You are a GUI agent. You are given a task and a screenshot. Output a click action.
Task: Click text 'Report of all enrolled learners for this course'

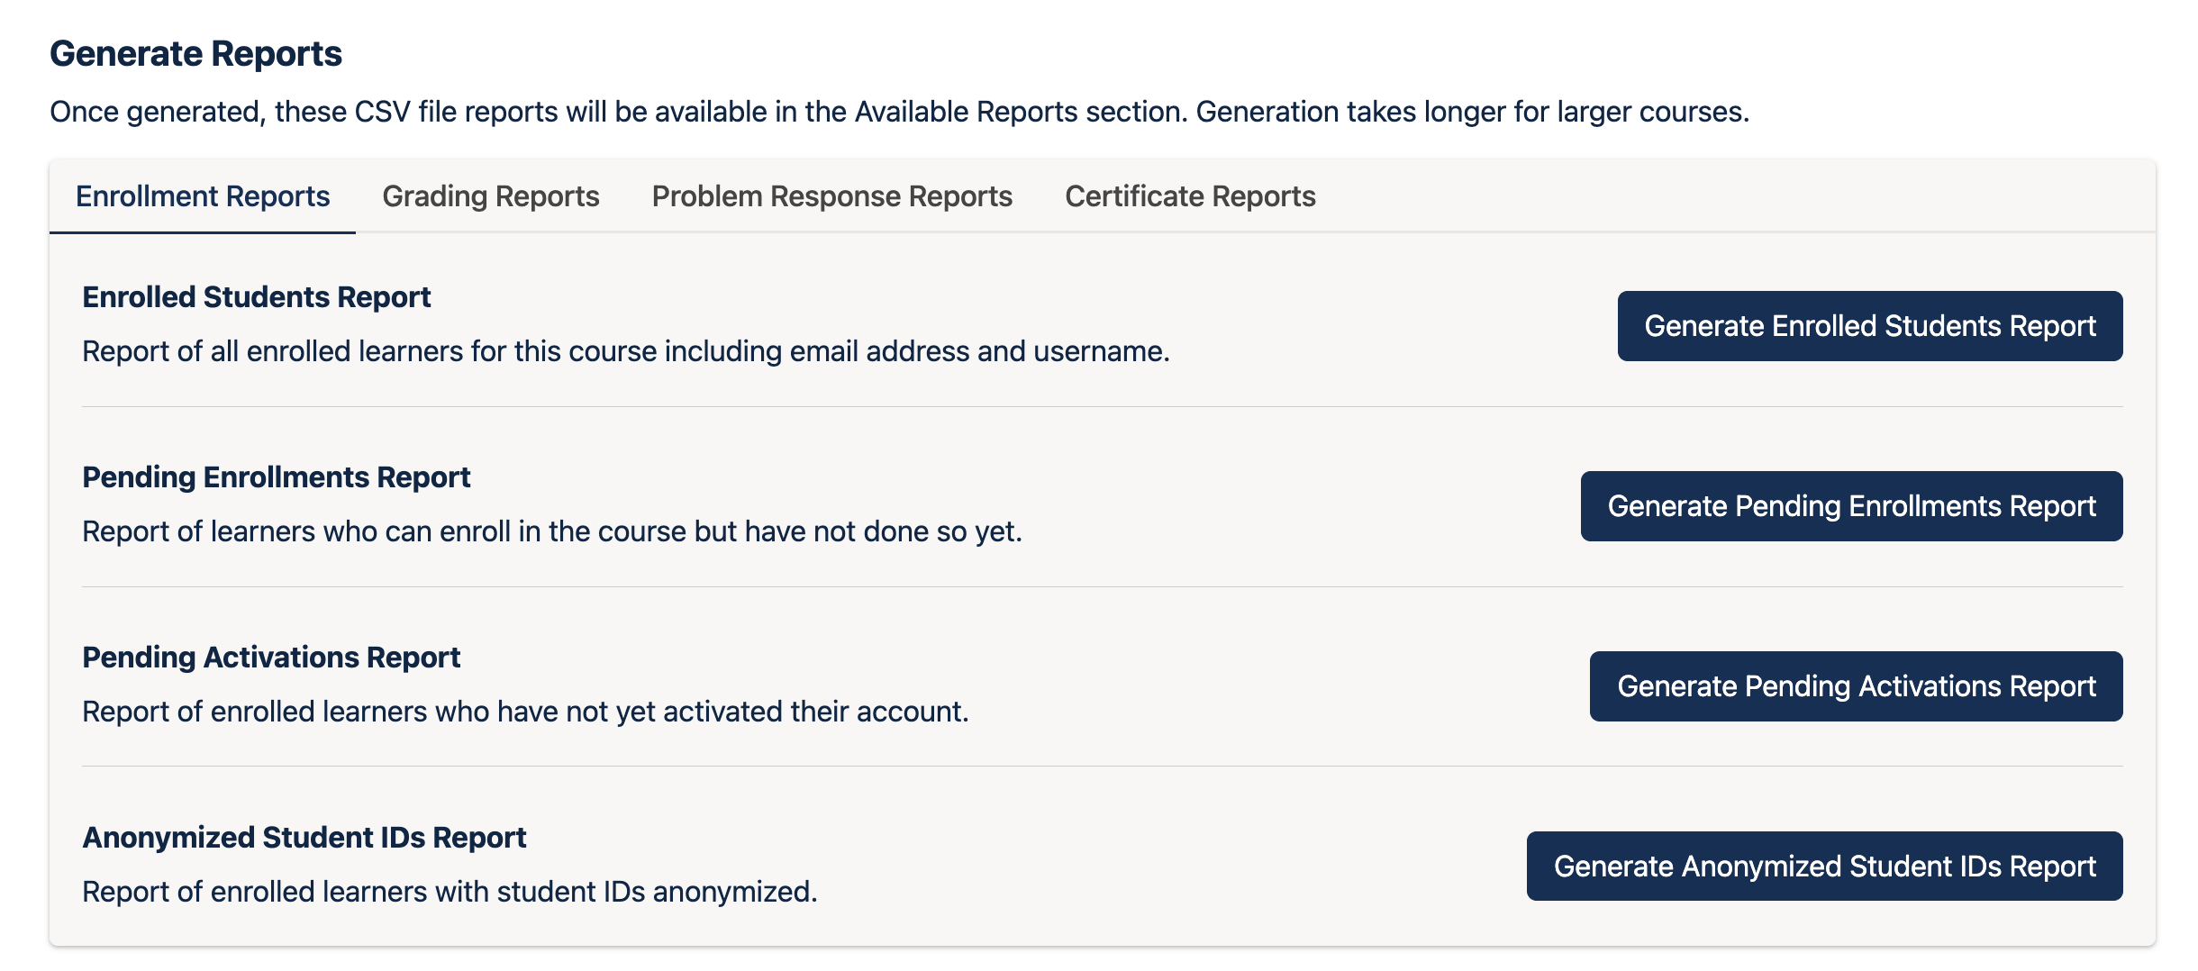[x=369, y=351]
